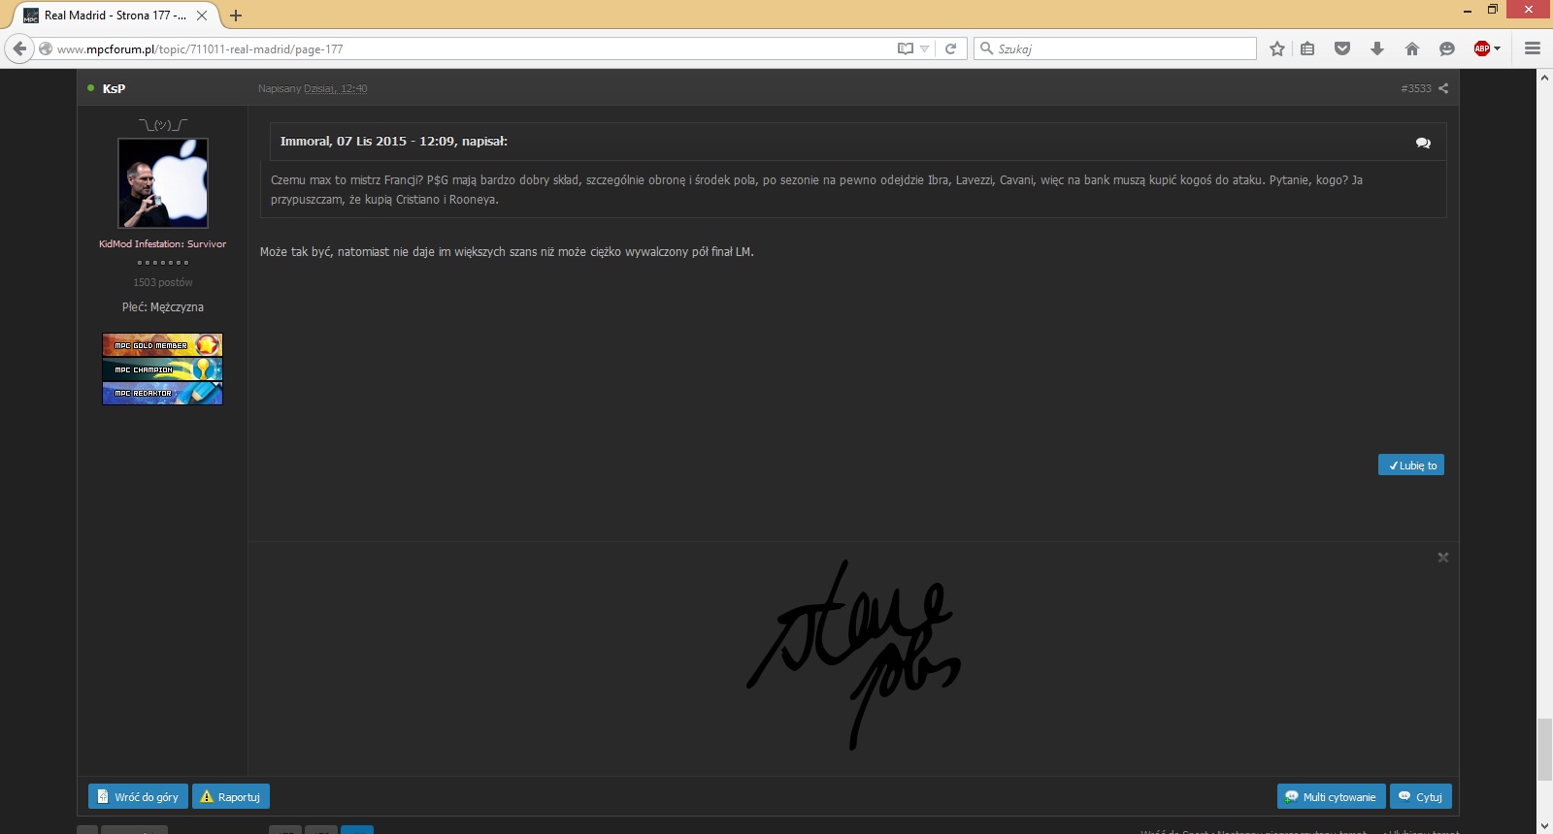Click the 'Płeć: Mężczyzna' text
The image size is (1553, 834).
[163, 307]
